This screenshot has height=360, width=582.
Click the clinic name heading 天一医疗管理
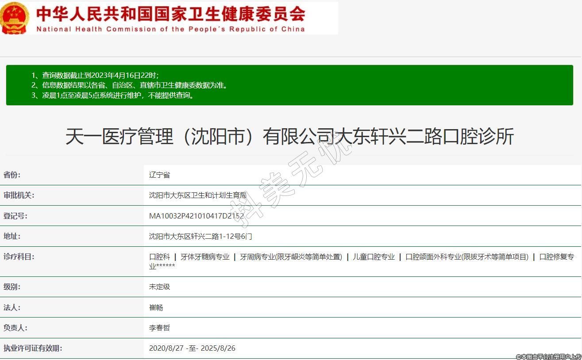coord(289,136)
